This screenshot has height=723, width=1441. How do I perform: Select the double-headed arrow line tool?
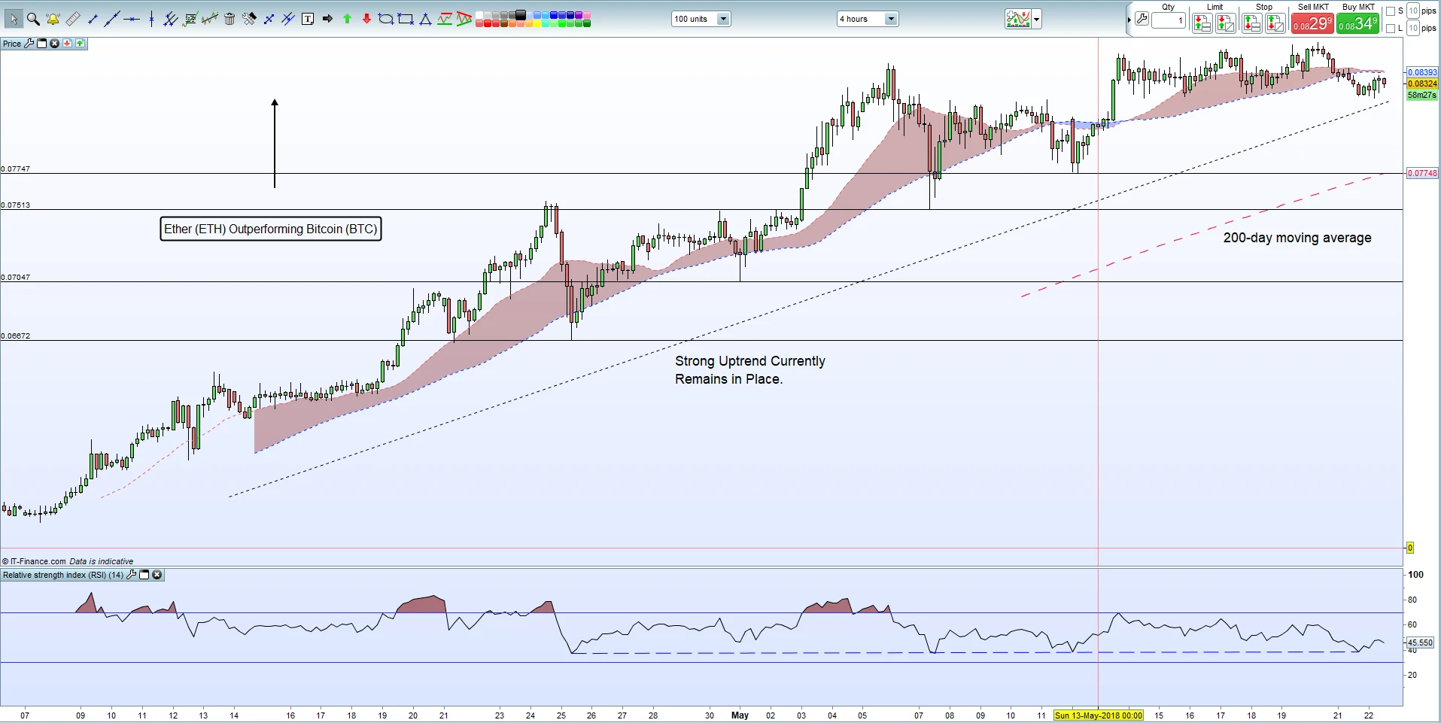coord(269,19)
